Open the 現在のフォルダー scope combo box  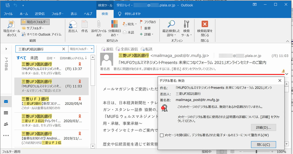[81, 49]
